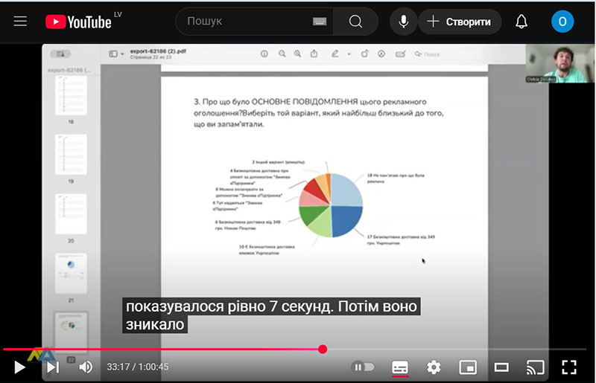Open the notifications bell

[521, 22]
